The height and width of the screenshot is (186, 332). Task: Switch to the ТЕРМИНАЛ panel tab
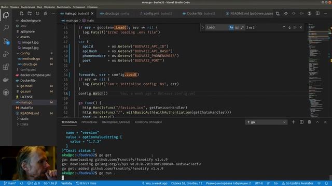69,122
